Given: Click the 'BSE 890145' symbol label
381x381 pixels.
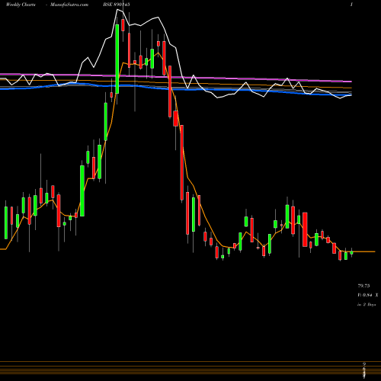Looking at the screenshot, I should [x=117, y=5].
